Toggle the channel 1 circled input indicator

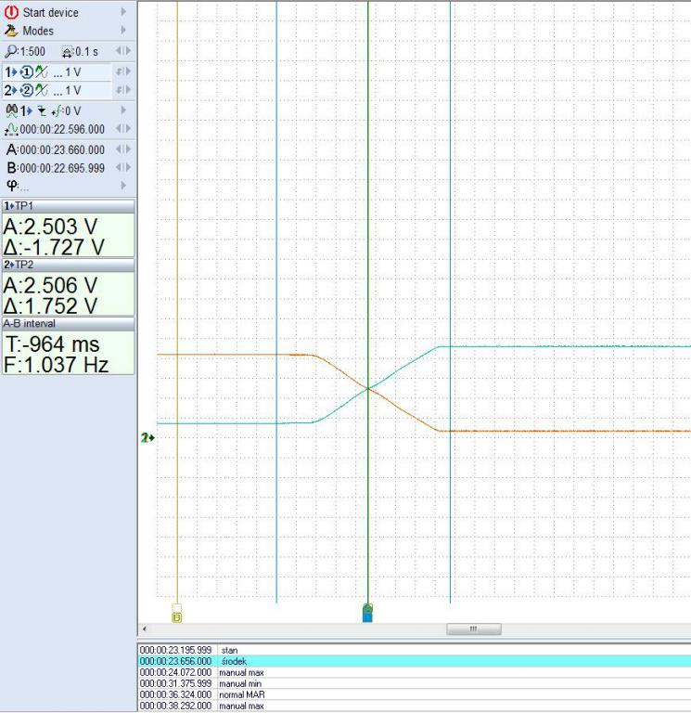[x=27, y=71]
